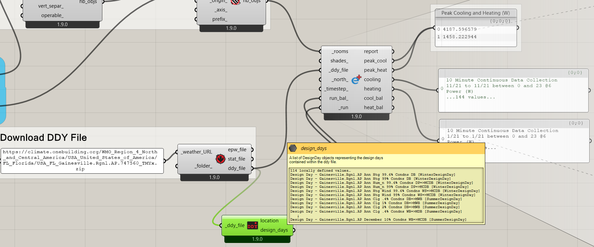The width and height of the screenshot is (594, 247).
Task: Select the Peak Cooling and Heating panel title
Action: [475, 13]
